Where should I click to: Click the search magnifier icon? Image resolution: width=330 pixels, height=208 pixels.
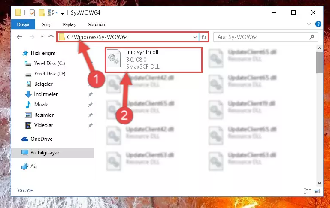pyautogui.click(x=312, y=37)
